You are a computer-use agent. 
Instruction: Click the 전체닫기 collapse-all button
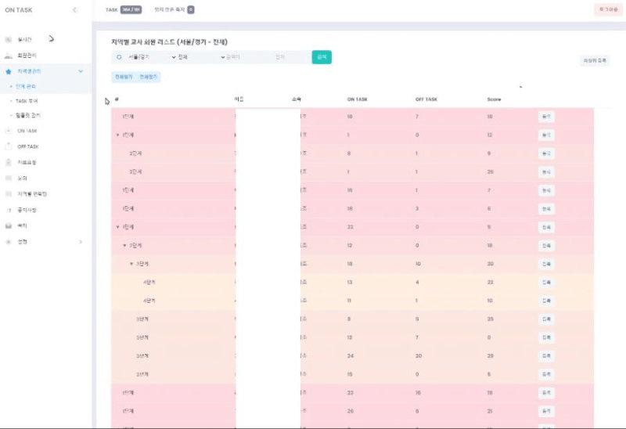pyautogui.click(x=148, y=77)
